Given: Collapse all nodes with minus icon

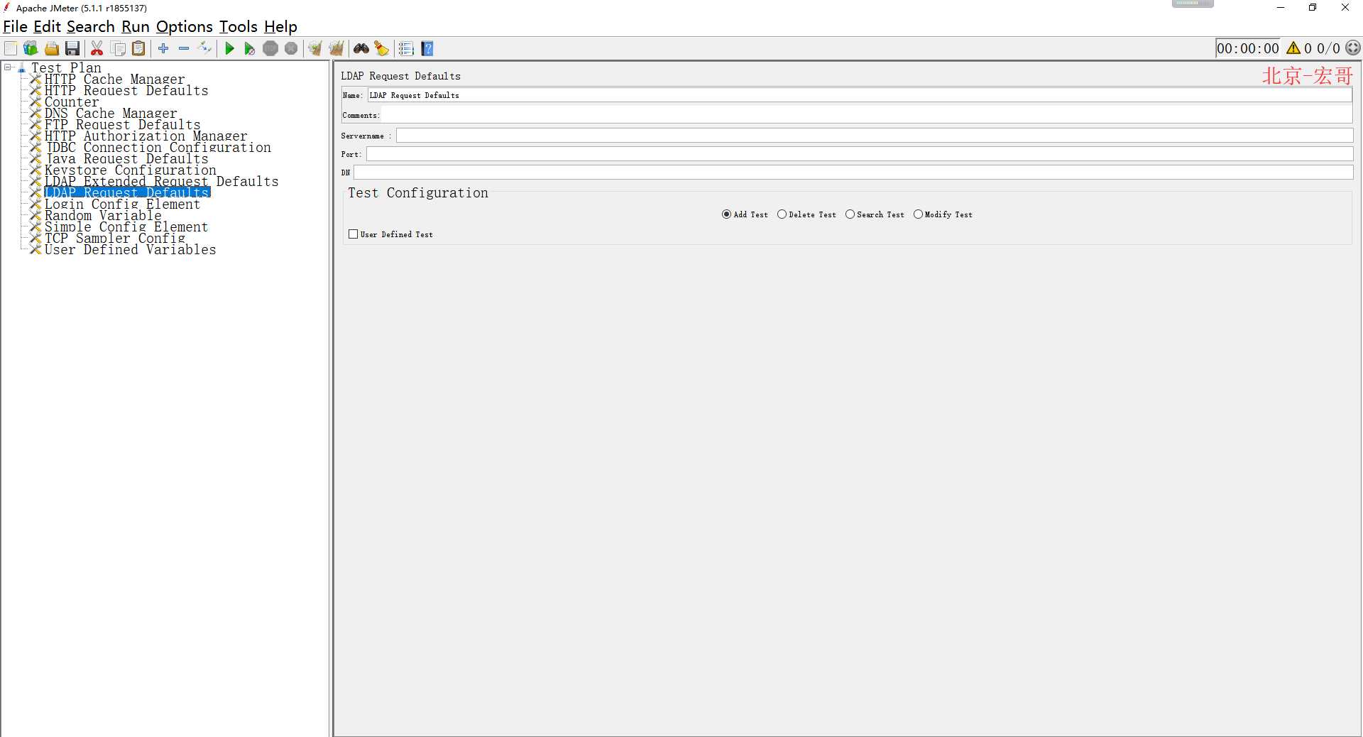Looking at the screenshot, I should click(184, 48).
